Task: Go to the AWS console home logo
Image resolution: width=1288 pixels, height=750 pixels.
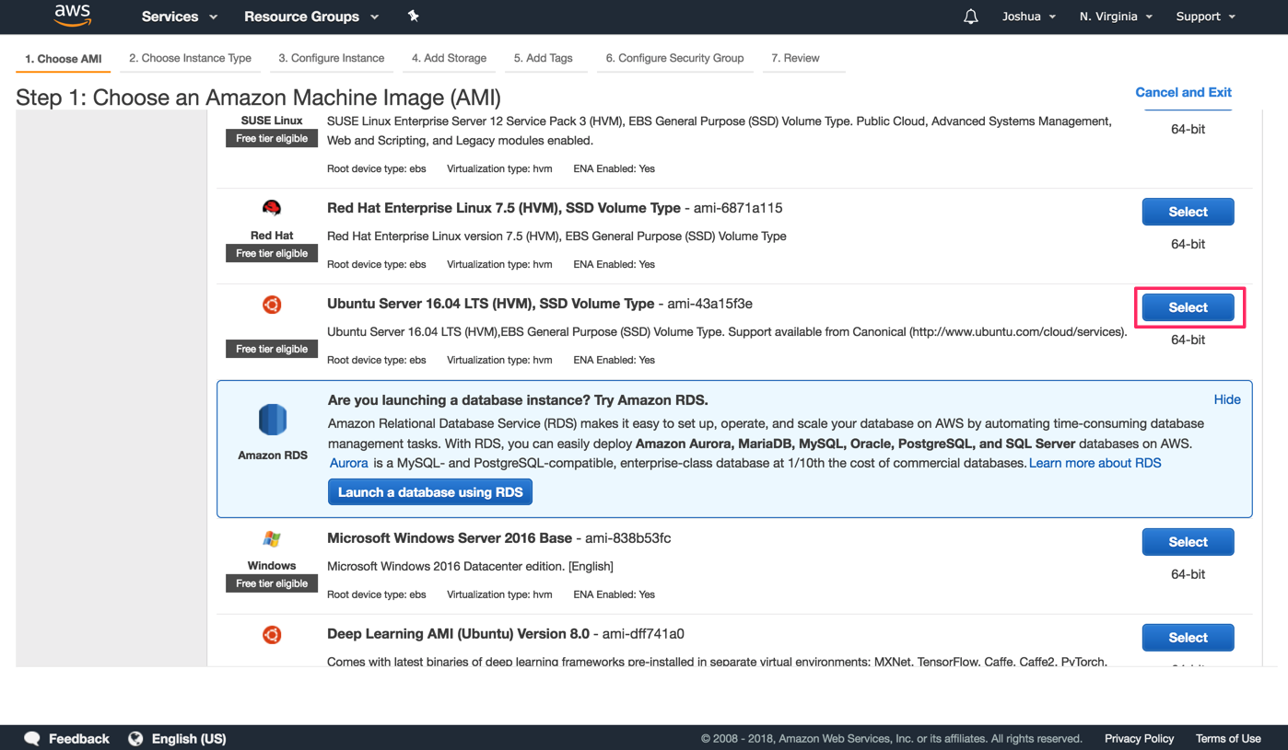Action: click(x=72, y=16)
